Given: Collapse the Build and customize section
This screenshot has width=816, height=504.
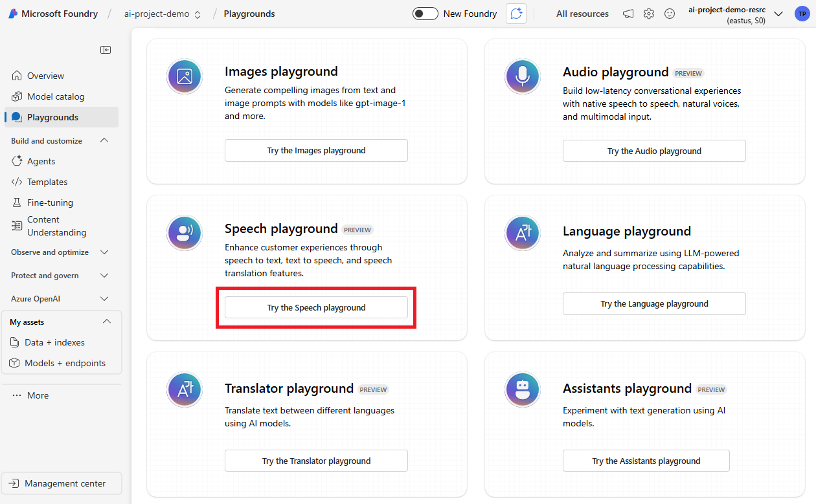Looking at the screenshot, I should [x=104, y=140].
